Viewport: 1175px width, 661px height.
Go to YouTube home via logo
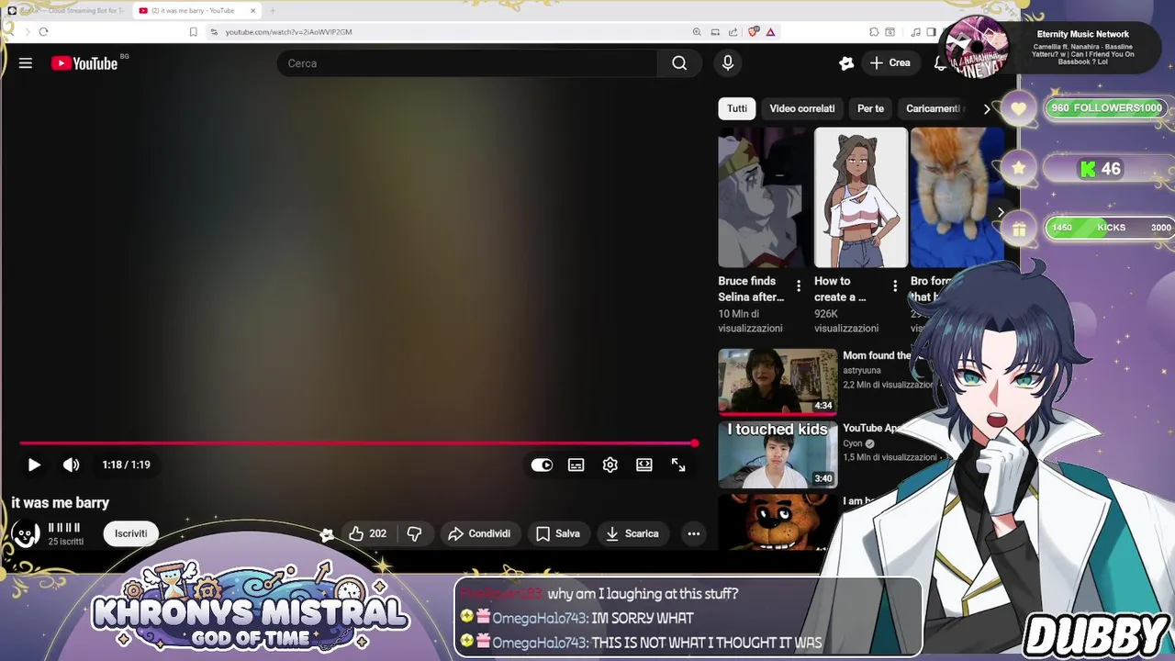84,63
